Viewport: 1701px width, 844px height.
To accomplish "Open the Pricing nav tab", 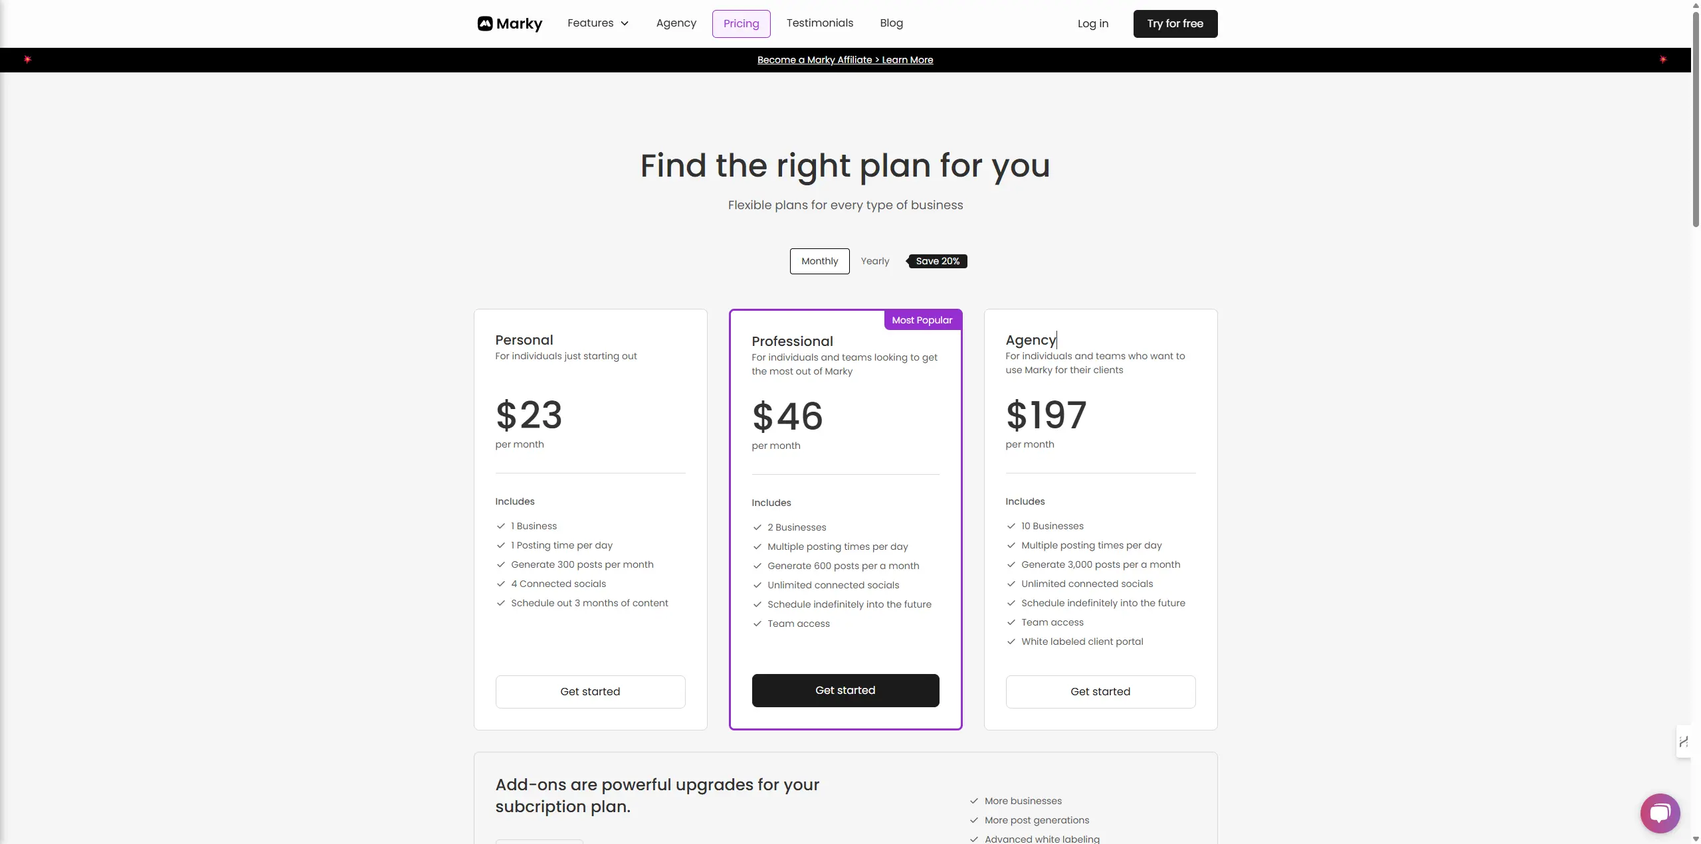I will [x=741, y=24].
